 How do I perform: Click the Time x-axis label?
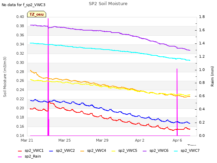[x=192, y=145]
